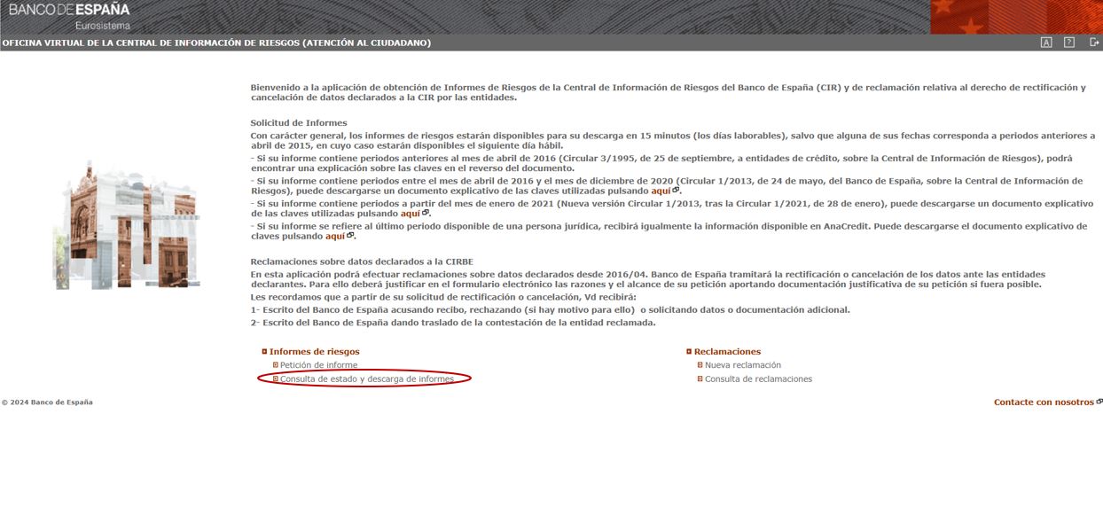Open the Contacte con nosotros link
The width and height of the screenshot is (1103, 523).
1044,402
